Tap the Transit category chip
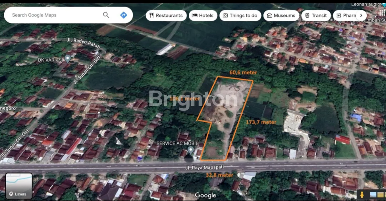 point(316,15)
